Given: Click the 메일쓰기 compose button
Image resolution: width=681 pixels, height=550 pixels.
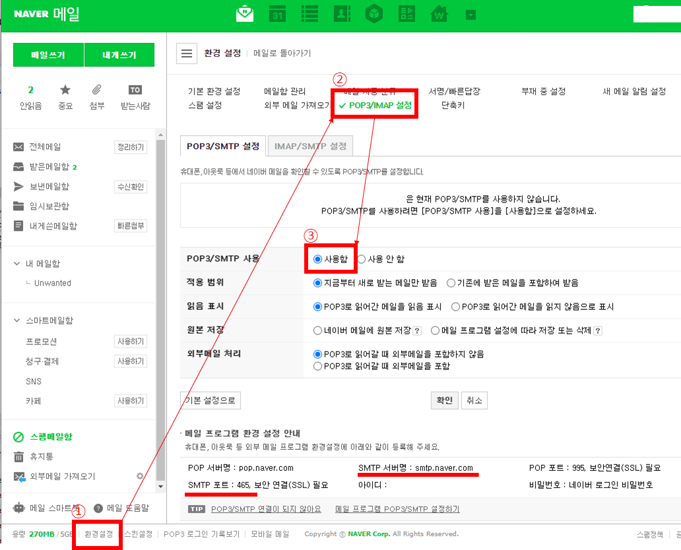Looking at the screenshot, I should pos(48,55).
